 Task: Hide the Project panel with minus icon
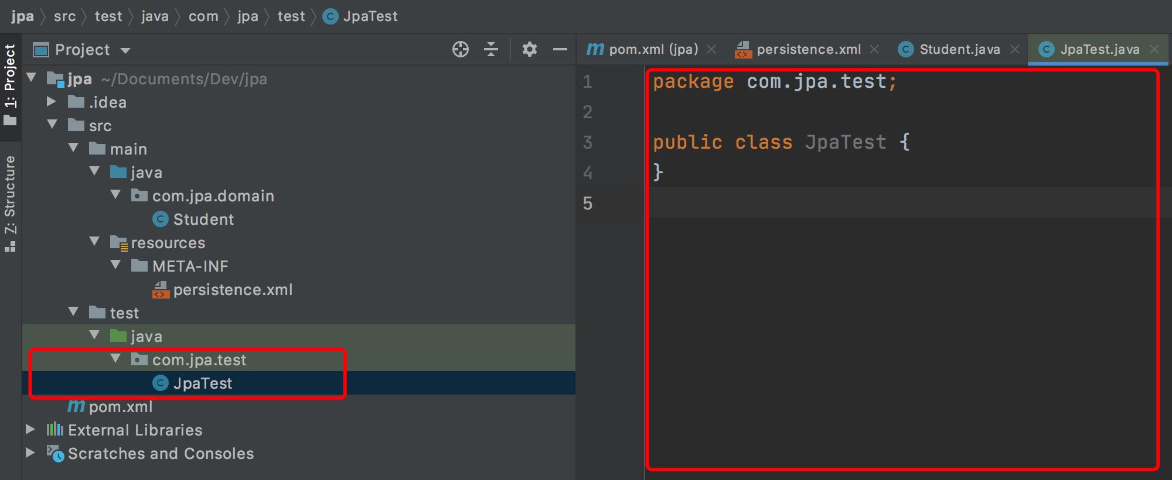[x=560, y=49]
